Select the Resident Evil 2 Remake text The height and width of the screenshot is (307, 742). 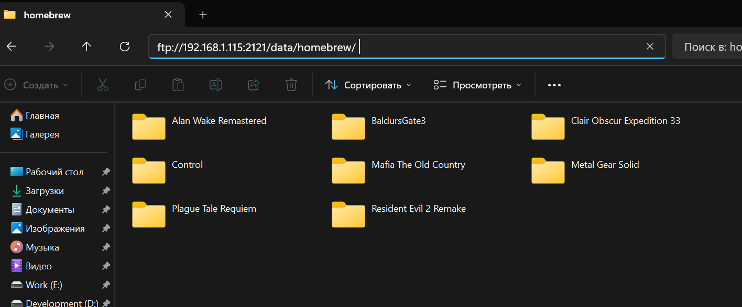[419, 209]
